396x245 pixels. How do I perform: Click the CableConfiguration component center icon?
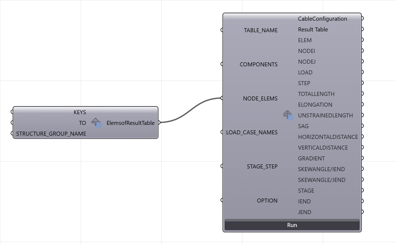288,115
